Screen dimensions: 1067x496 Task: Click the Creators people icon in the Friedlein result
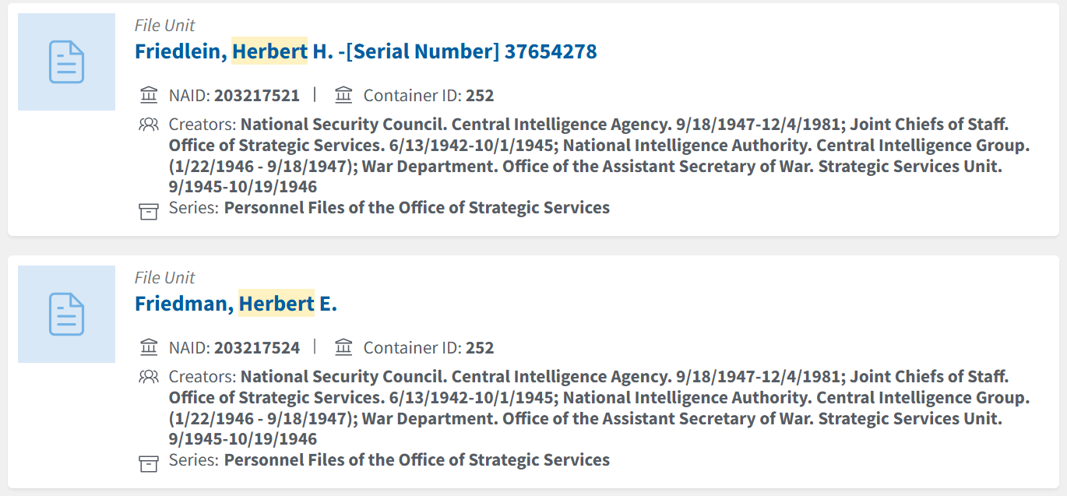148,125
